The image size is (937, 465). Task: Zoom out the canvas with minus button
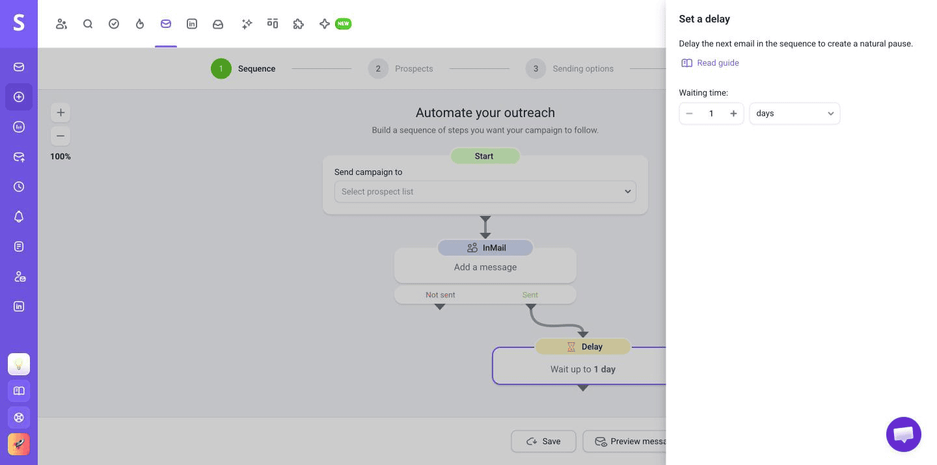pyautogui.click(x=61, y=136)
